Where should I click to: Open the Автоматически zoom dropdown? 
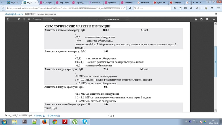116,19
